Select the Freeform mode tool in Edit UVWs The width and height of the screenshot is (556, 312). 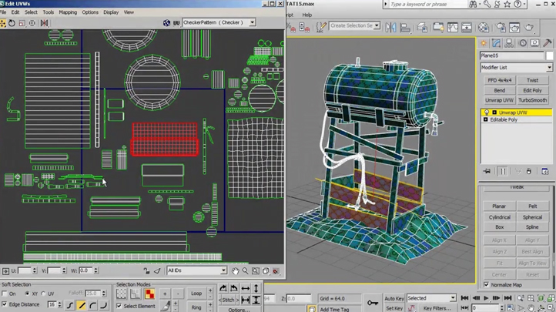[x=32, y=23]
